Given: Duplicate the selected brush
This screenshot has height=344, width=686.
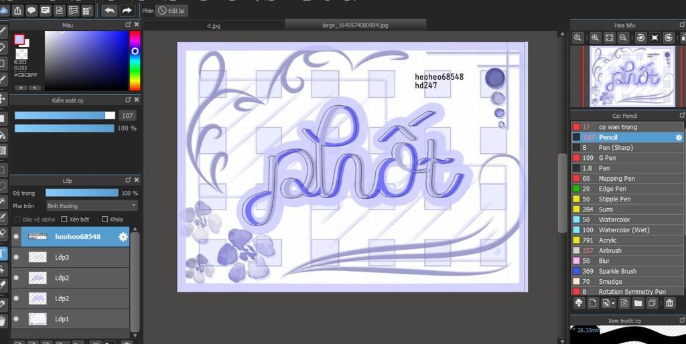Looking at the screenshot, I should click(653, 303).
